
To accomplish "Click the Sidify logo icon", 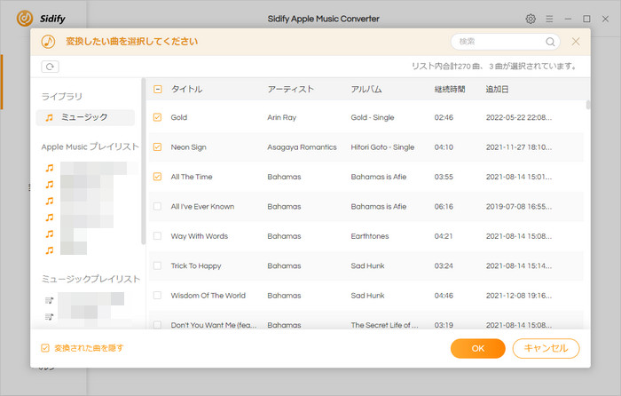I will [x=25, y=19].
